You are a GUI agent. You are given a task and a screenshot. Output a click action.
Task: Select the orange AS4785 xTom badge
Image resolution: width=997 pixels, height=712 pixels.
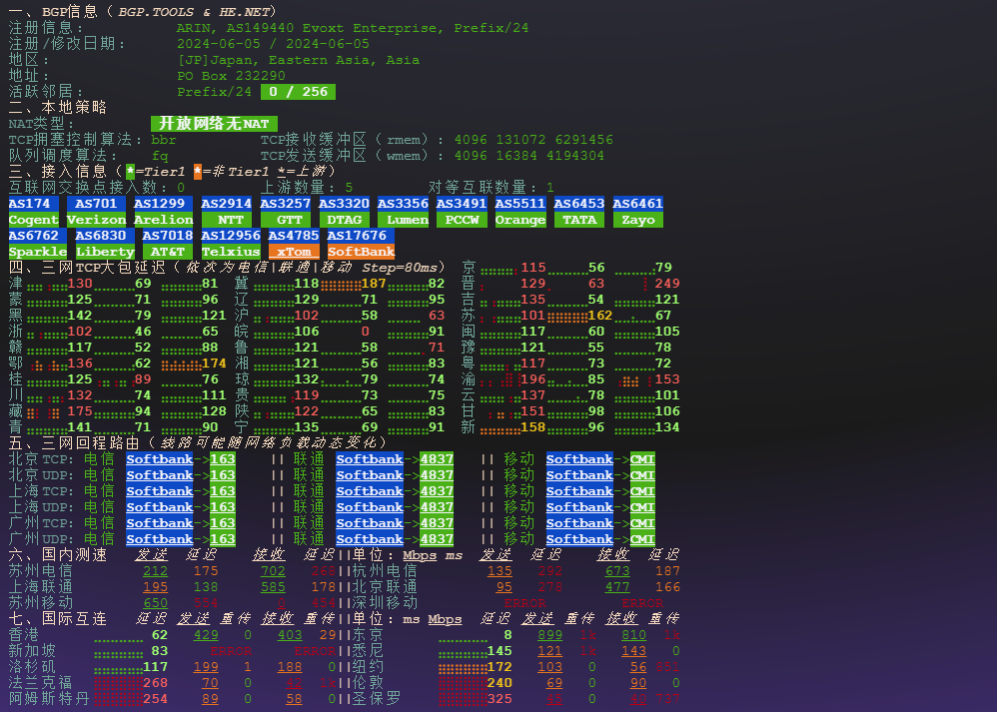point(294,244)
